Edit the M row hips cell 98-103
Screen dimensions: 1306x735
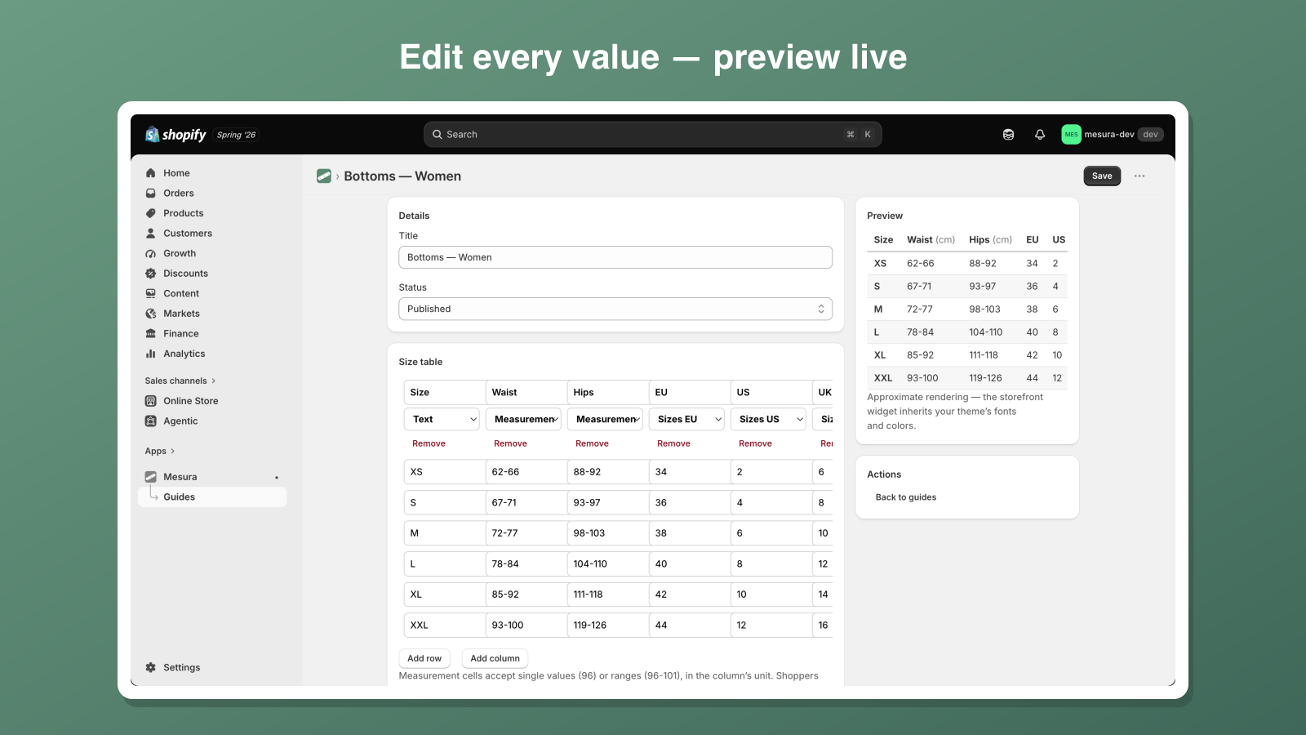point(607,533)
